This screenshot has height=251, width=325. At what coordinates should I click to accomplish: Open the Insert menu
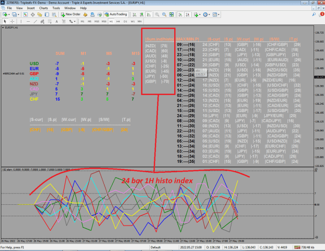(31, 8)
